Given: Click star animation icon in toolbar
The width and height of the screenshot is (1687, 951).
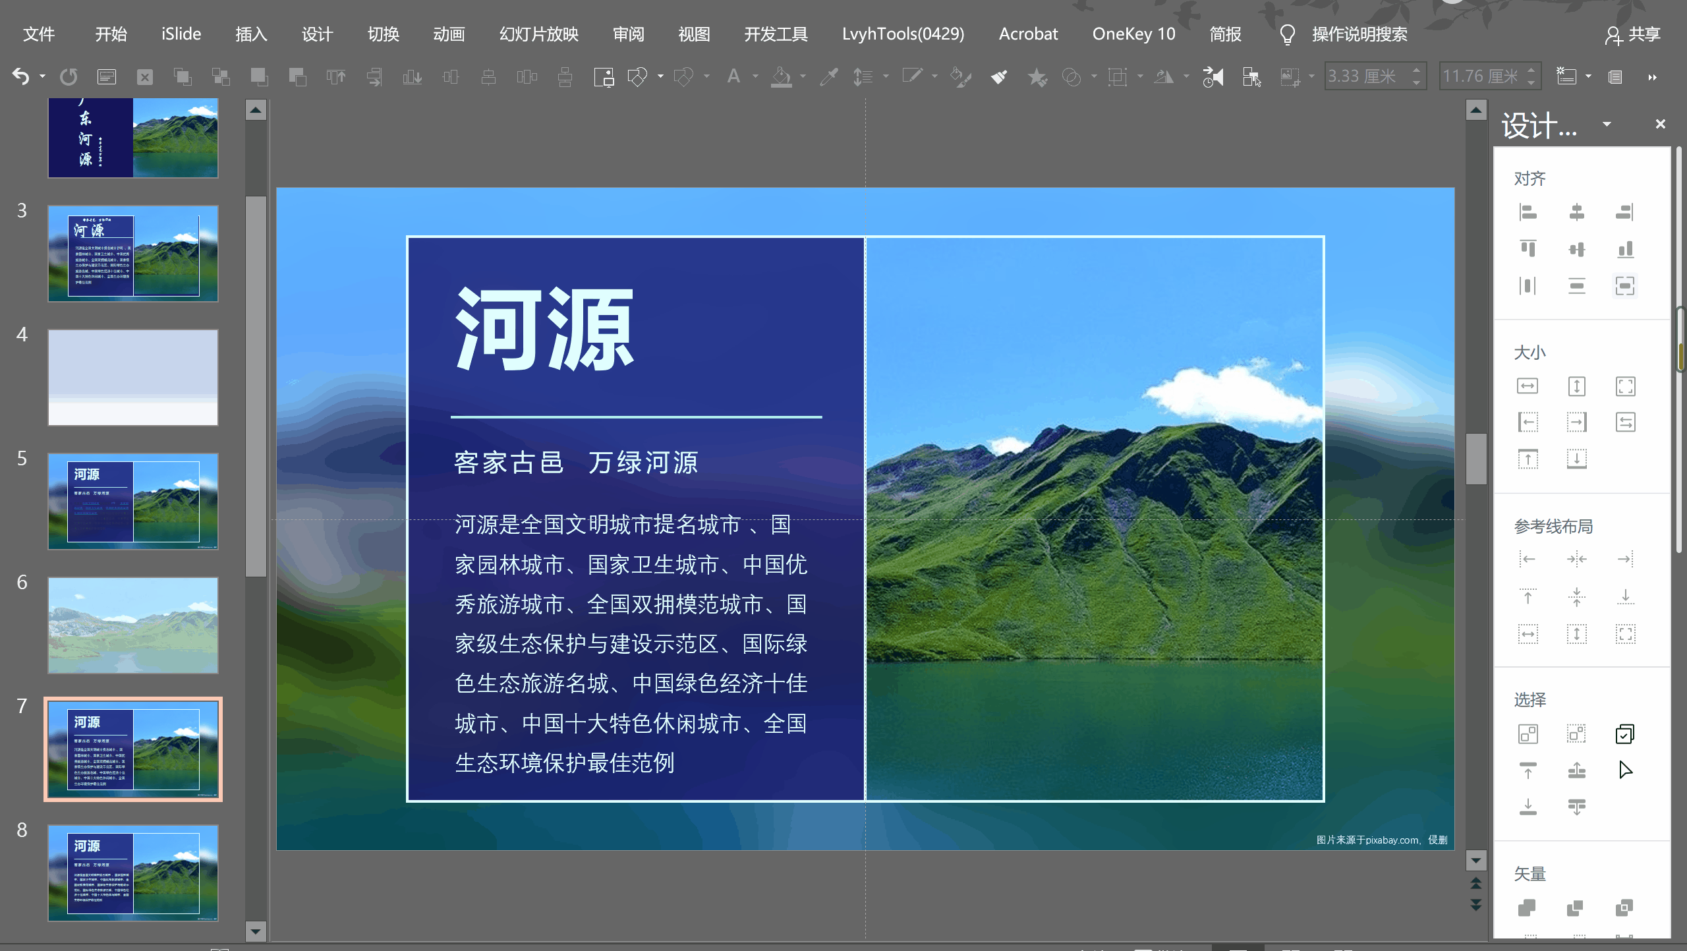Looking at the screenshot, I should tap(1037, 77).
